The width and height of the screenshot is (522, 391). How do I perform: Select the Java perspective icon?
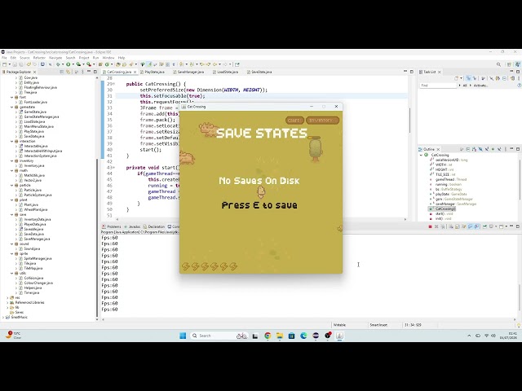518,64
